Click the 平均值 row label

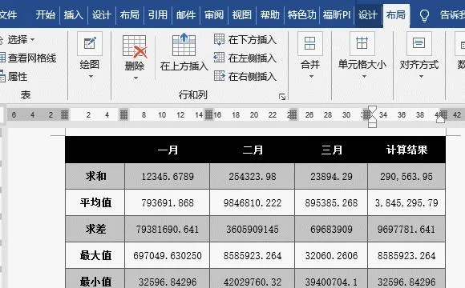tap(95, 202)
